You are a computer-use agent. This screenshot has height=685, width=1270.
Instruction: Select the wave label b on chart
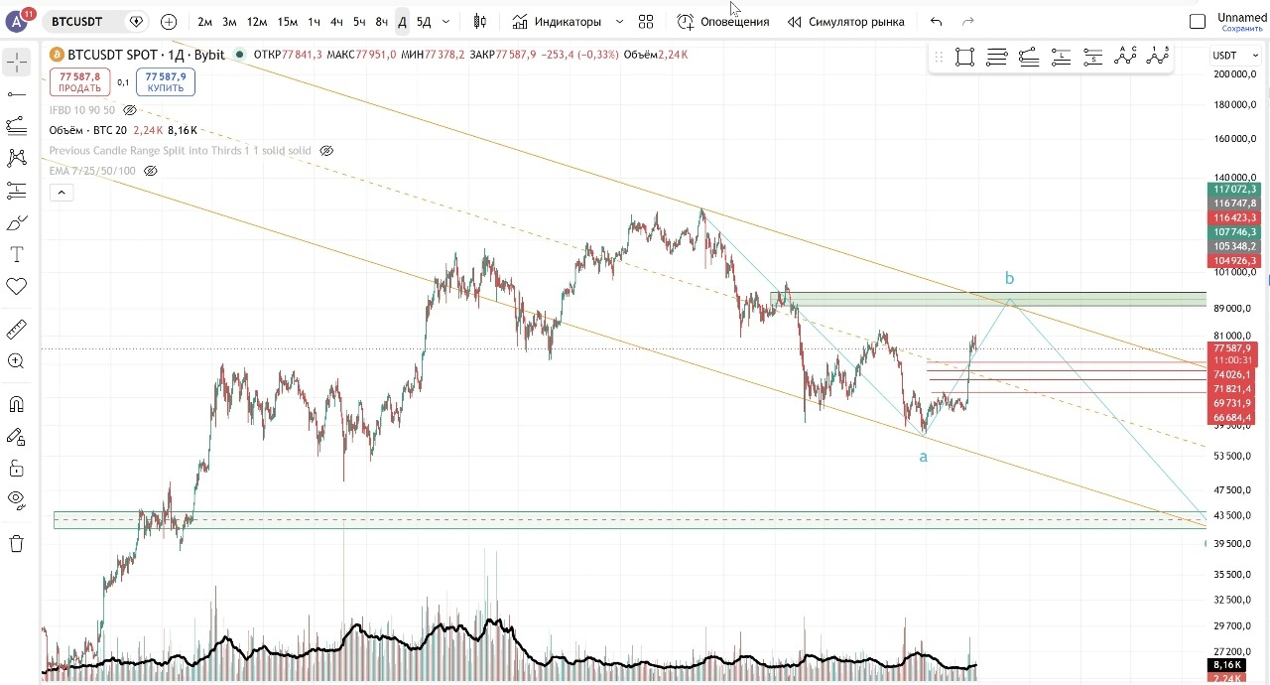pos(1009,278)
